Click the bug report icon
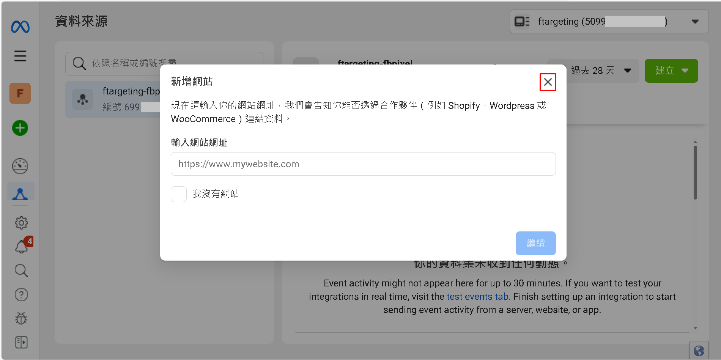The width and height of the screenshot is (721, 360). (21, 318)
